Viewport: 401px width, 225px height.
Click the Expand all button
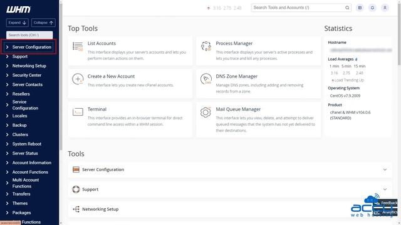point(17,22)
